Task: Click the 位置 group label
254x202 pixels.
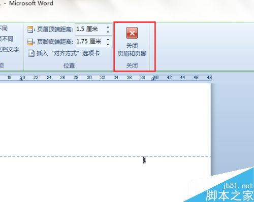Action: (69, 65)
